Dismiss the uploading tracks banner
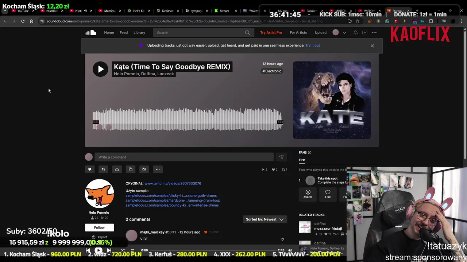 click(x=372, y=46)
